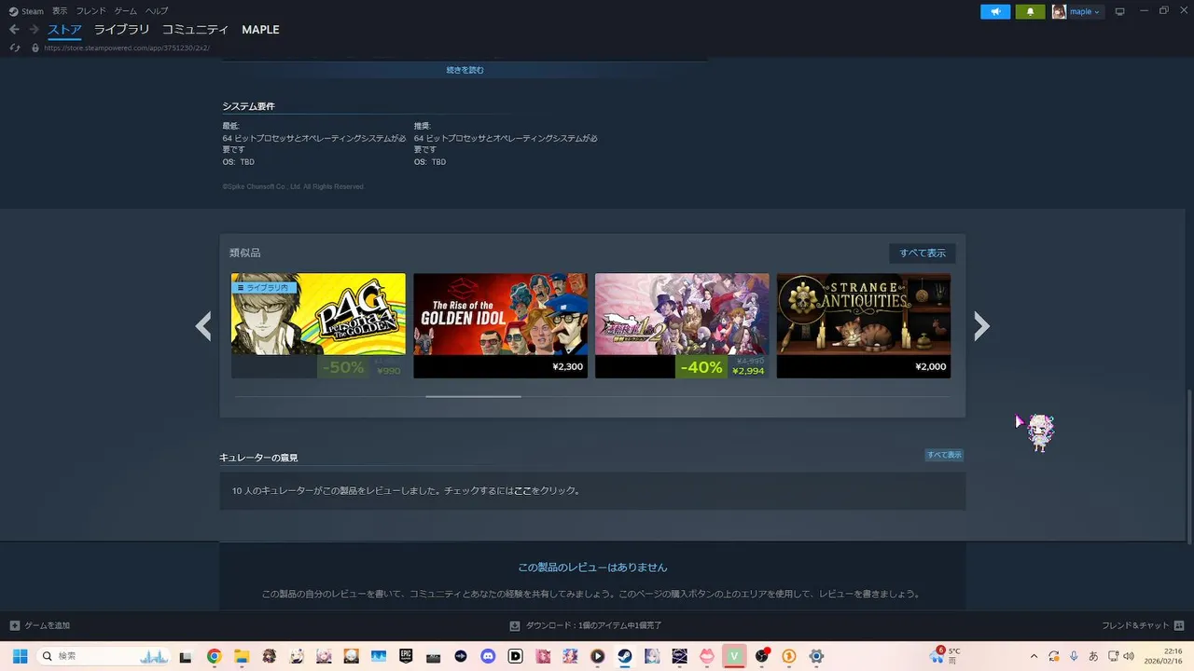Open Task View on the taskbar
Screen dimensions: 1194x671
(186, 656)
